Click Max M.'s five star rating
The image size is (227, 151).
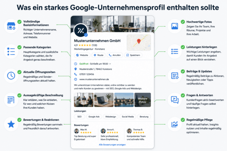pyautogui.click(x=86, y=133)
